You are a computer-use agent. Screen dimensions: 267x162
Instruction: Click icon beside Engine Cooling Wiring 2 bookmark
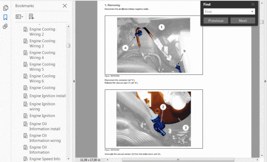coord(25,29)
